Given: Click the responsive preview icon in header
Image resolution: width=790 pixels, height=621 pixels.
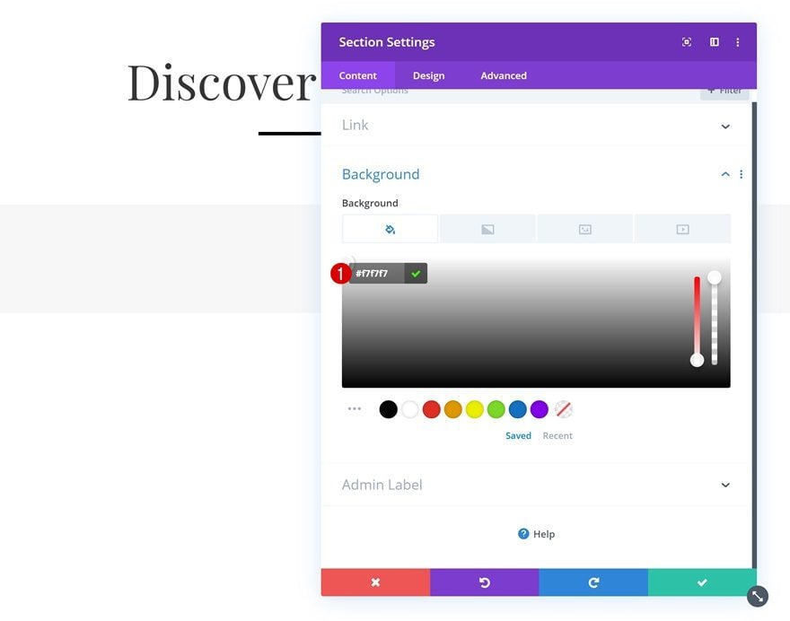Looking at the screenshot, I should (x=686, y=42).
